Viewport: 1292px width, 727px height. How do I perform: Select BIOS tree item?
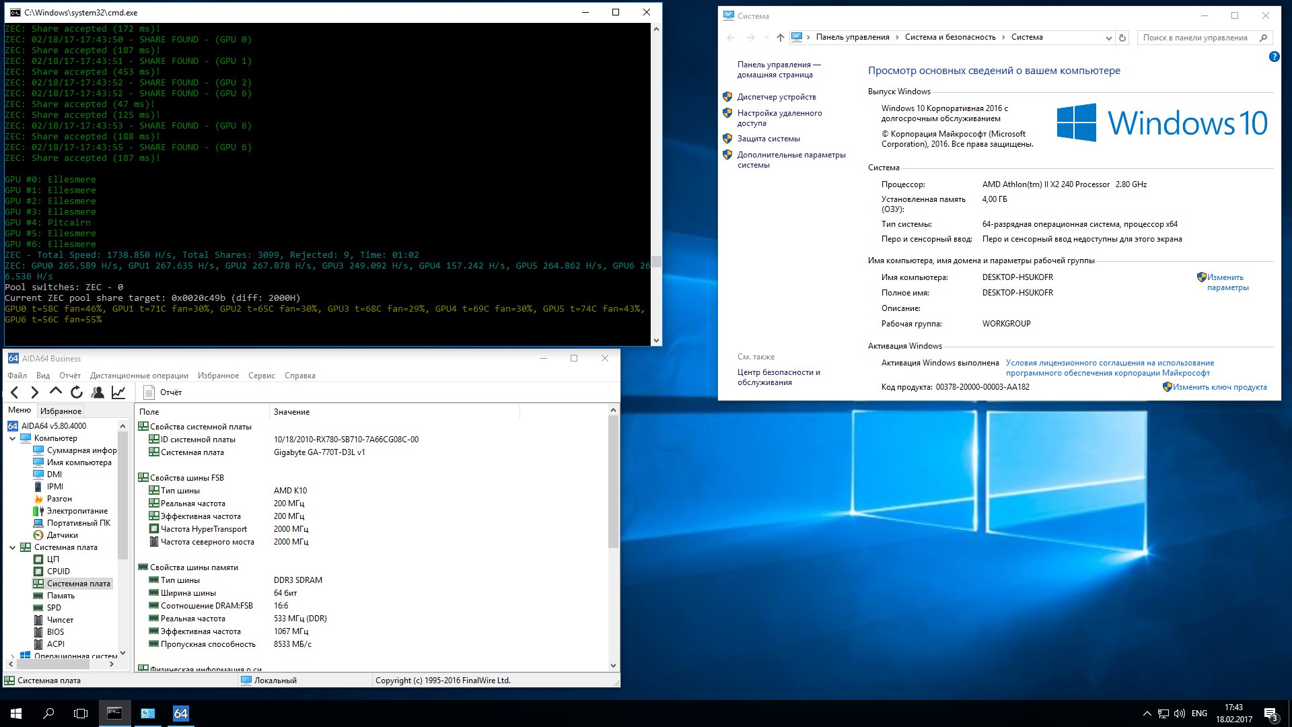pos(48,632)
